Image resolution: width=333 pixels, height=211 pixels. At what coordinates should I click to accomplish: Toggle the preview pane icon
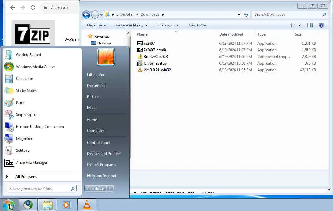tap(310, 25)
